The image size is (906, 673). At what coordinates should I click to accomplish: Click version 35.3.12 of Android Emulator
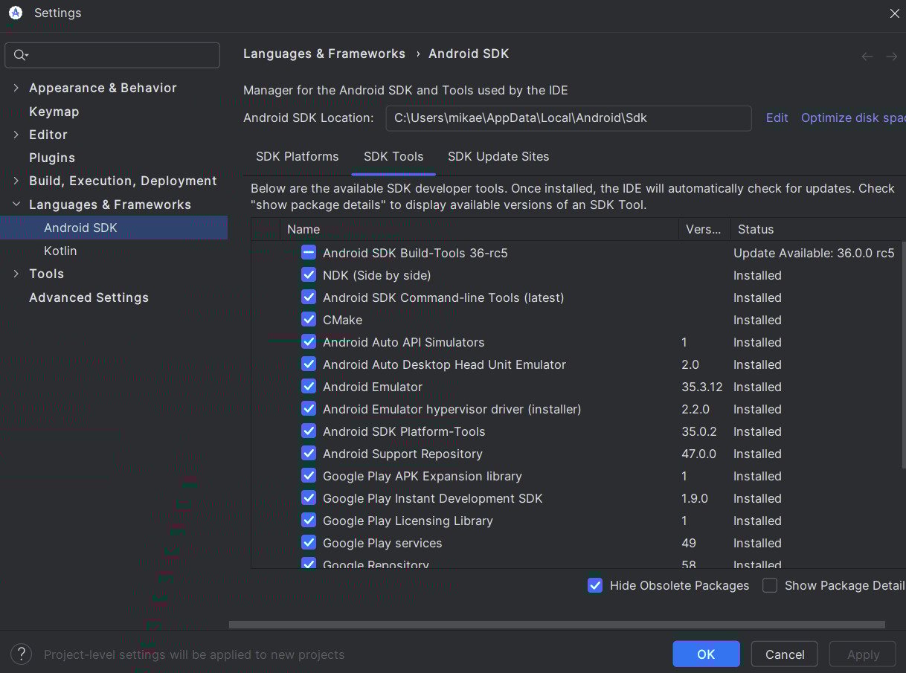[701, 387]
